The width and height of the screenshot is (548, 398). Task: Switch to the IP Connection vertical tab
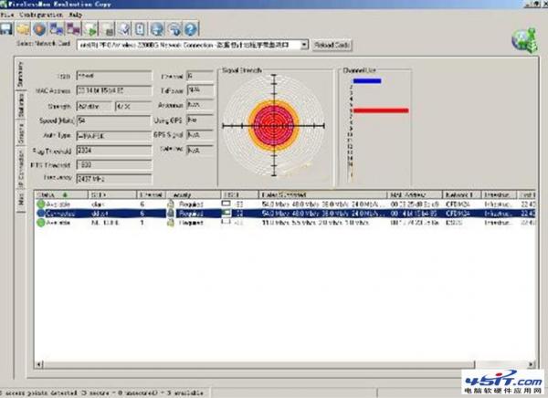[21, 169]
